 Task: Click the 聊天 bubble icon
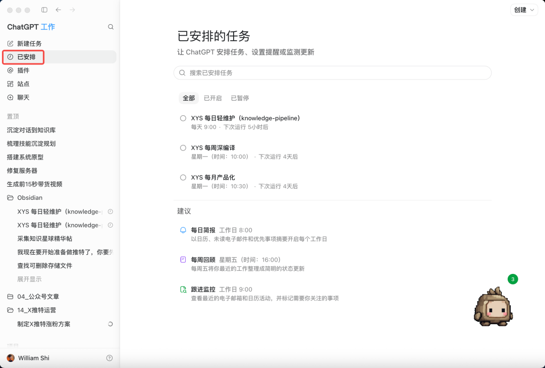pyautogui.click(x=11, y=98)
